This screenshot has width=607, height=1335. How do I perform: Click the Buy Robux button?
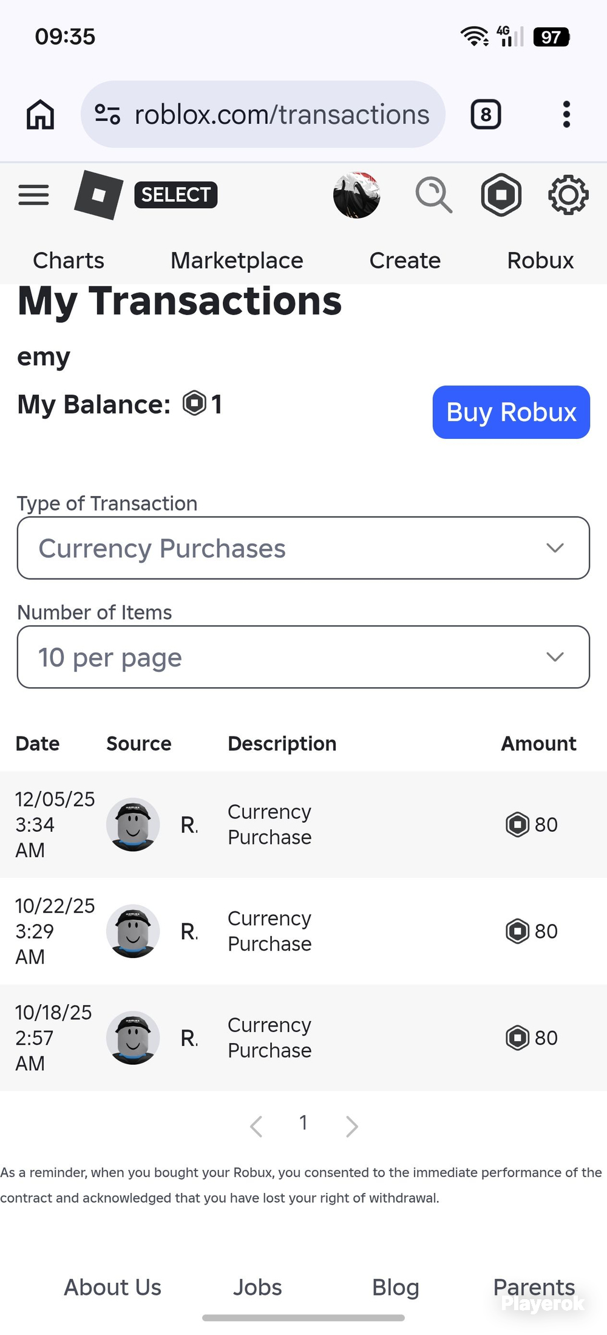(x=511, y=412)
